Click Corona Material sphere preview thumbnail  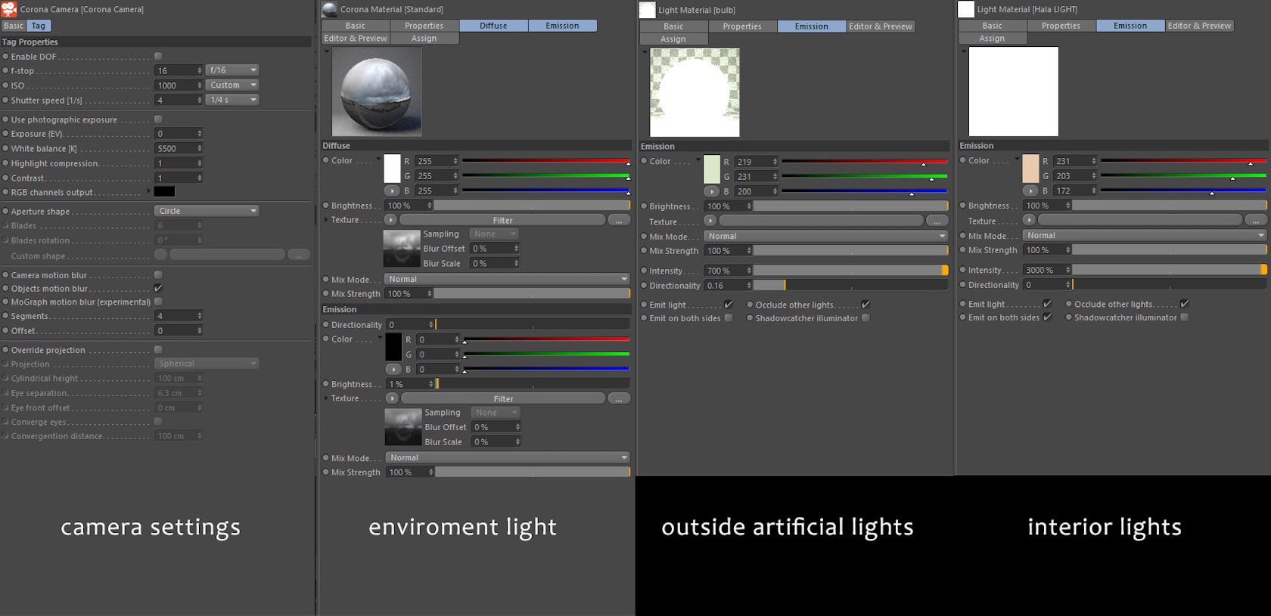[377, 91]
